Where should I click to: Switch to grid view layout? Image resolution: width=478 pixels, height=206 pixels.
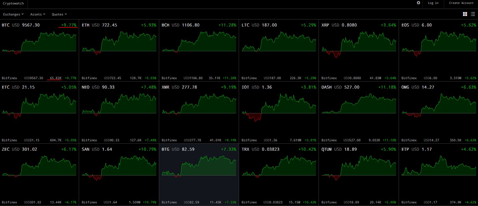click(x=465, y=14)
